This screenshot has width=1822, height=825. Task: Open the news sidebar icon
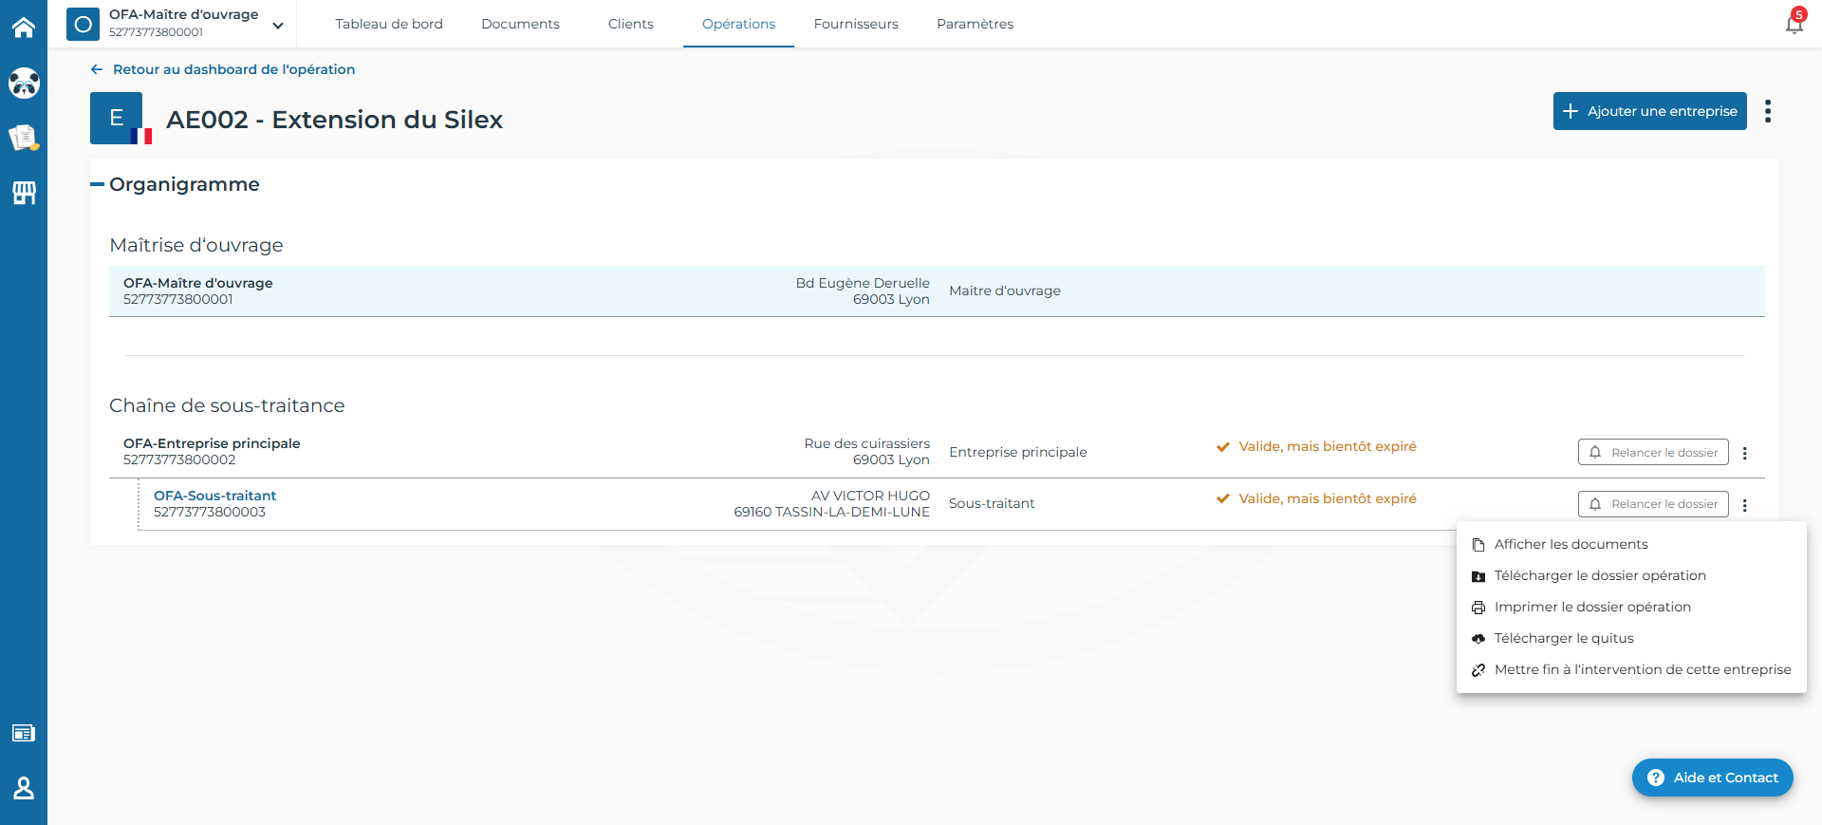24,733
